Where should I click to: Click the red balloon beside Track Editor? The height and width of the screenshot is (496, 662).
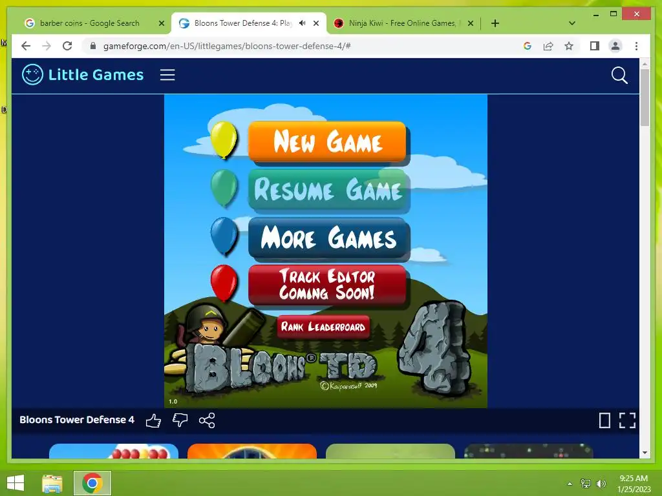[223, 283]
